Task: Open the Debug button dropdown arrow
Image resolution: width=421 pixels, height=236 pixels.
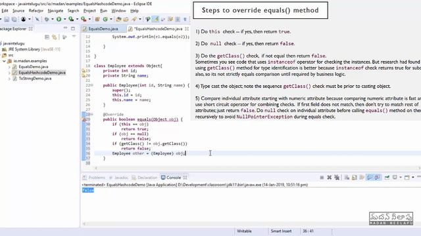Action: (x=53, y=19)
